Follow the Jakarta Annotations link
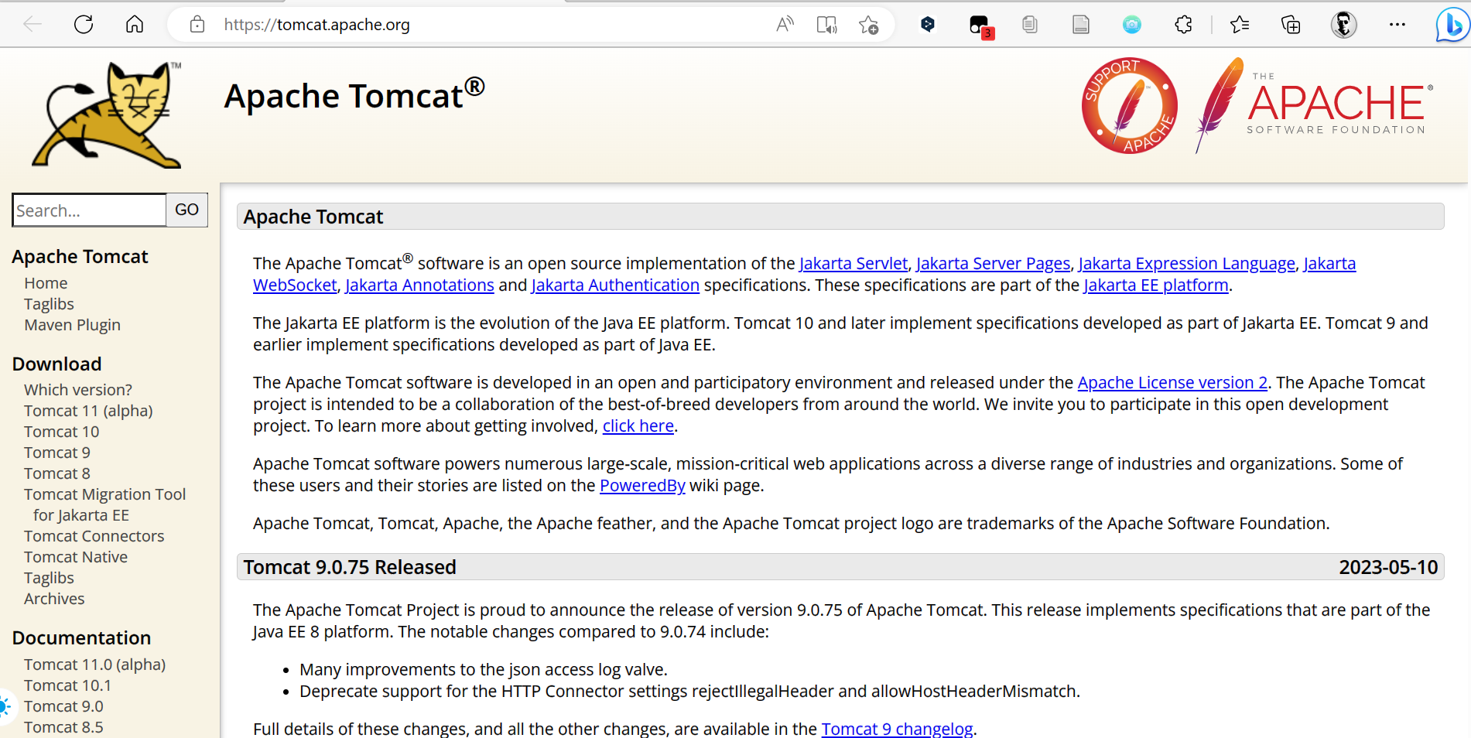The width and height of the screenshot is (1471, 738). [x=419, y=285]
